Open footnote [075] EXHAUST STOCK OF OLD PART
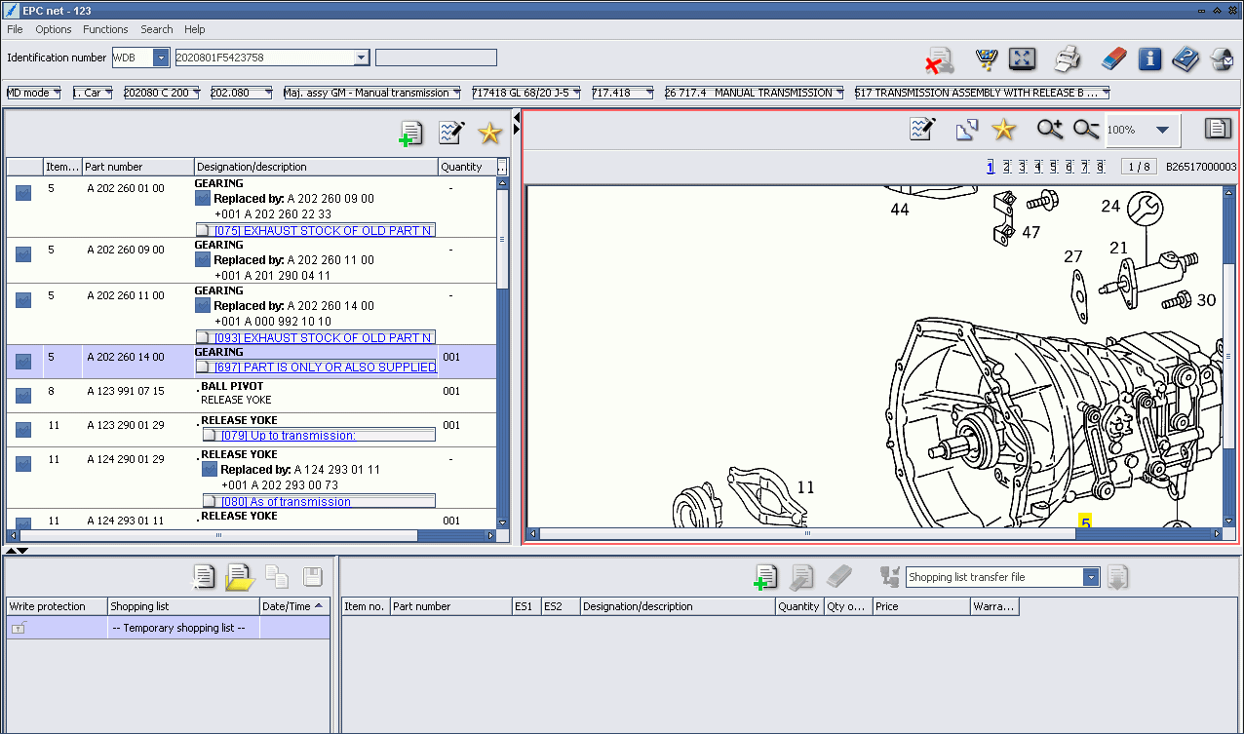Viewport: 1244px width, 734px height. coord(315,231)
